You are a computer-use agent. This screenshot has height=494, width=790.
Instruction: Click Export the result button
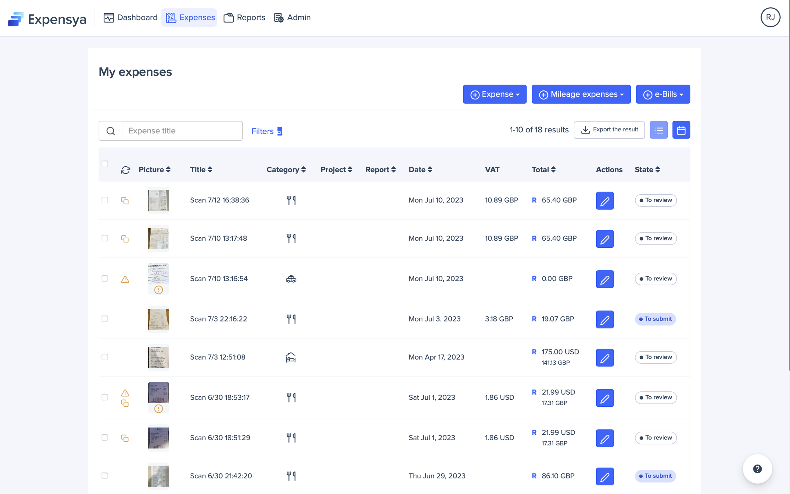pos(609,130)
